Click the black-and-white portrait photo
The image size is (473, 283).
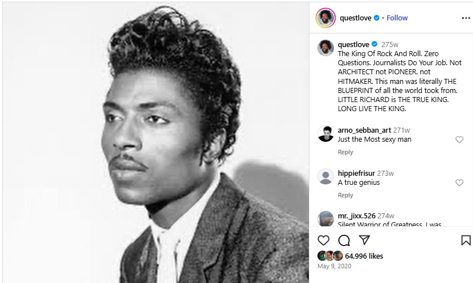tap(156, 142)
